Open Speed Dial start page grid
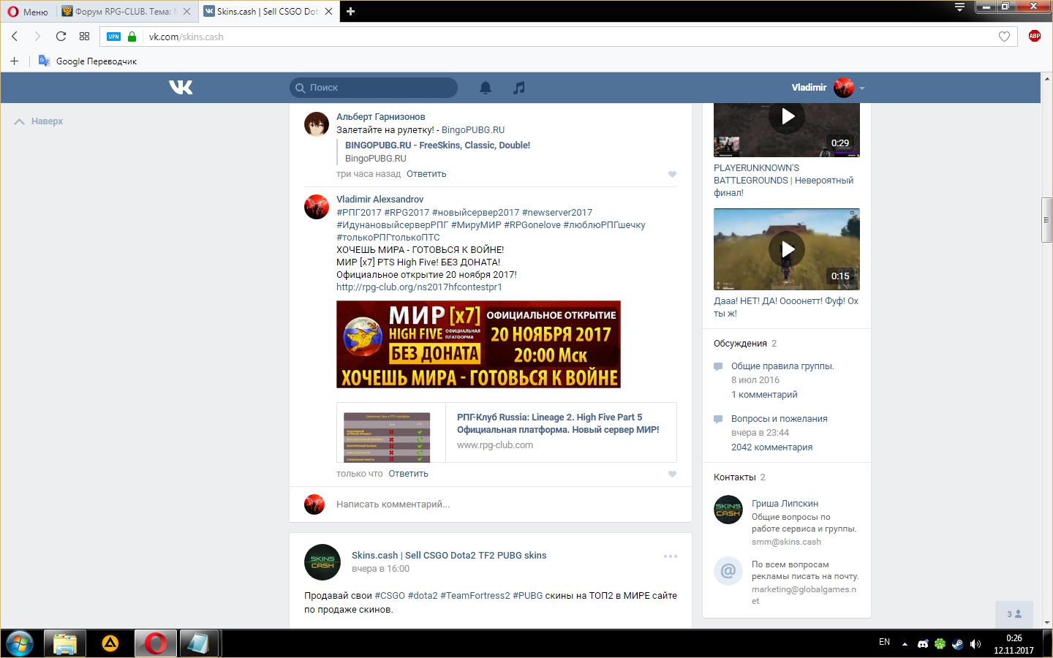The width and height of the screenshot is (1053, 658). tap(84, 36)
